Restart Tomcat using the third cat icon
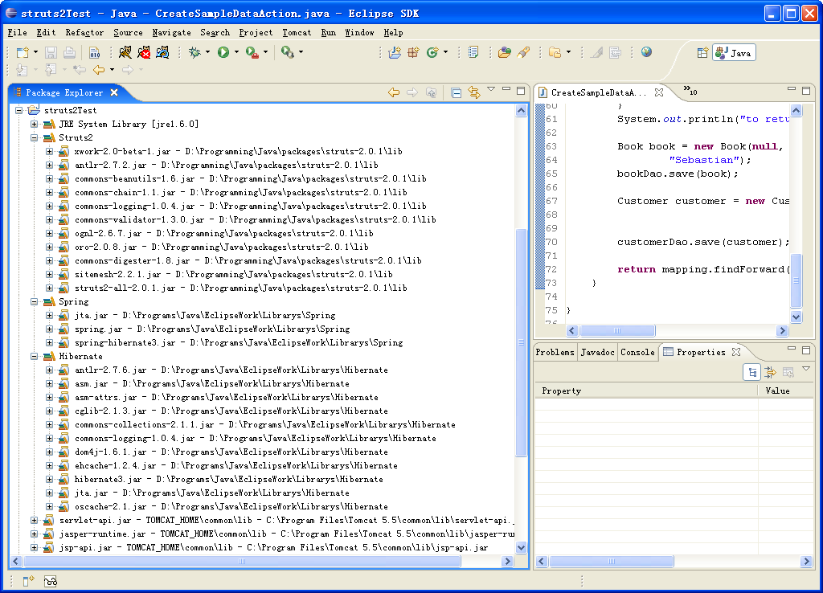The width and height of the screenshot is (823, 593). point(162,52)
